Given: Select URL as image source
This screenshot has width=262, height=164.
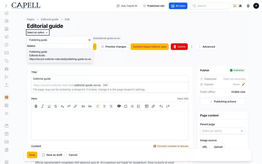Looking at the screenshot, I should coord(205,147).
